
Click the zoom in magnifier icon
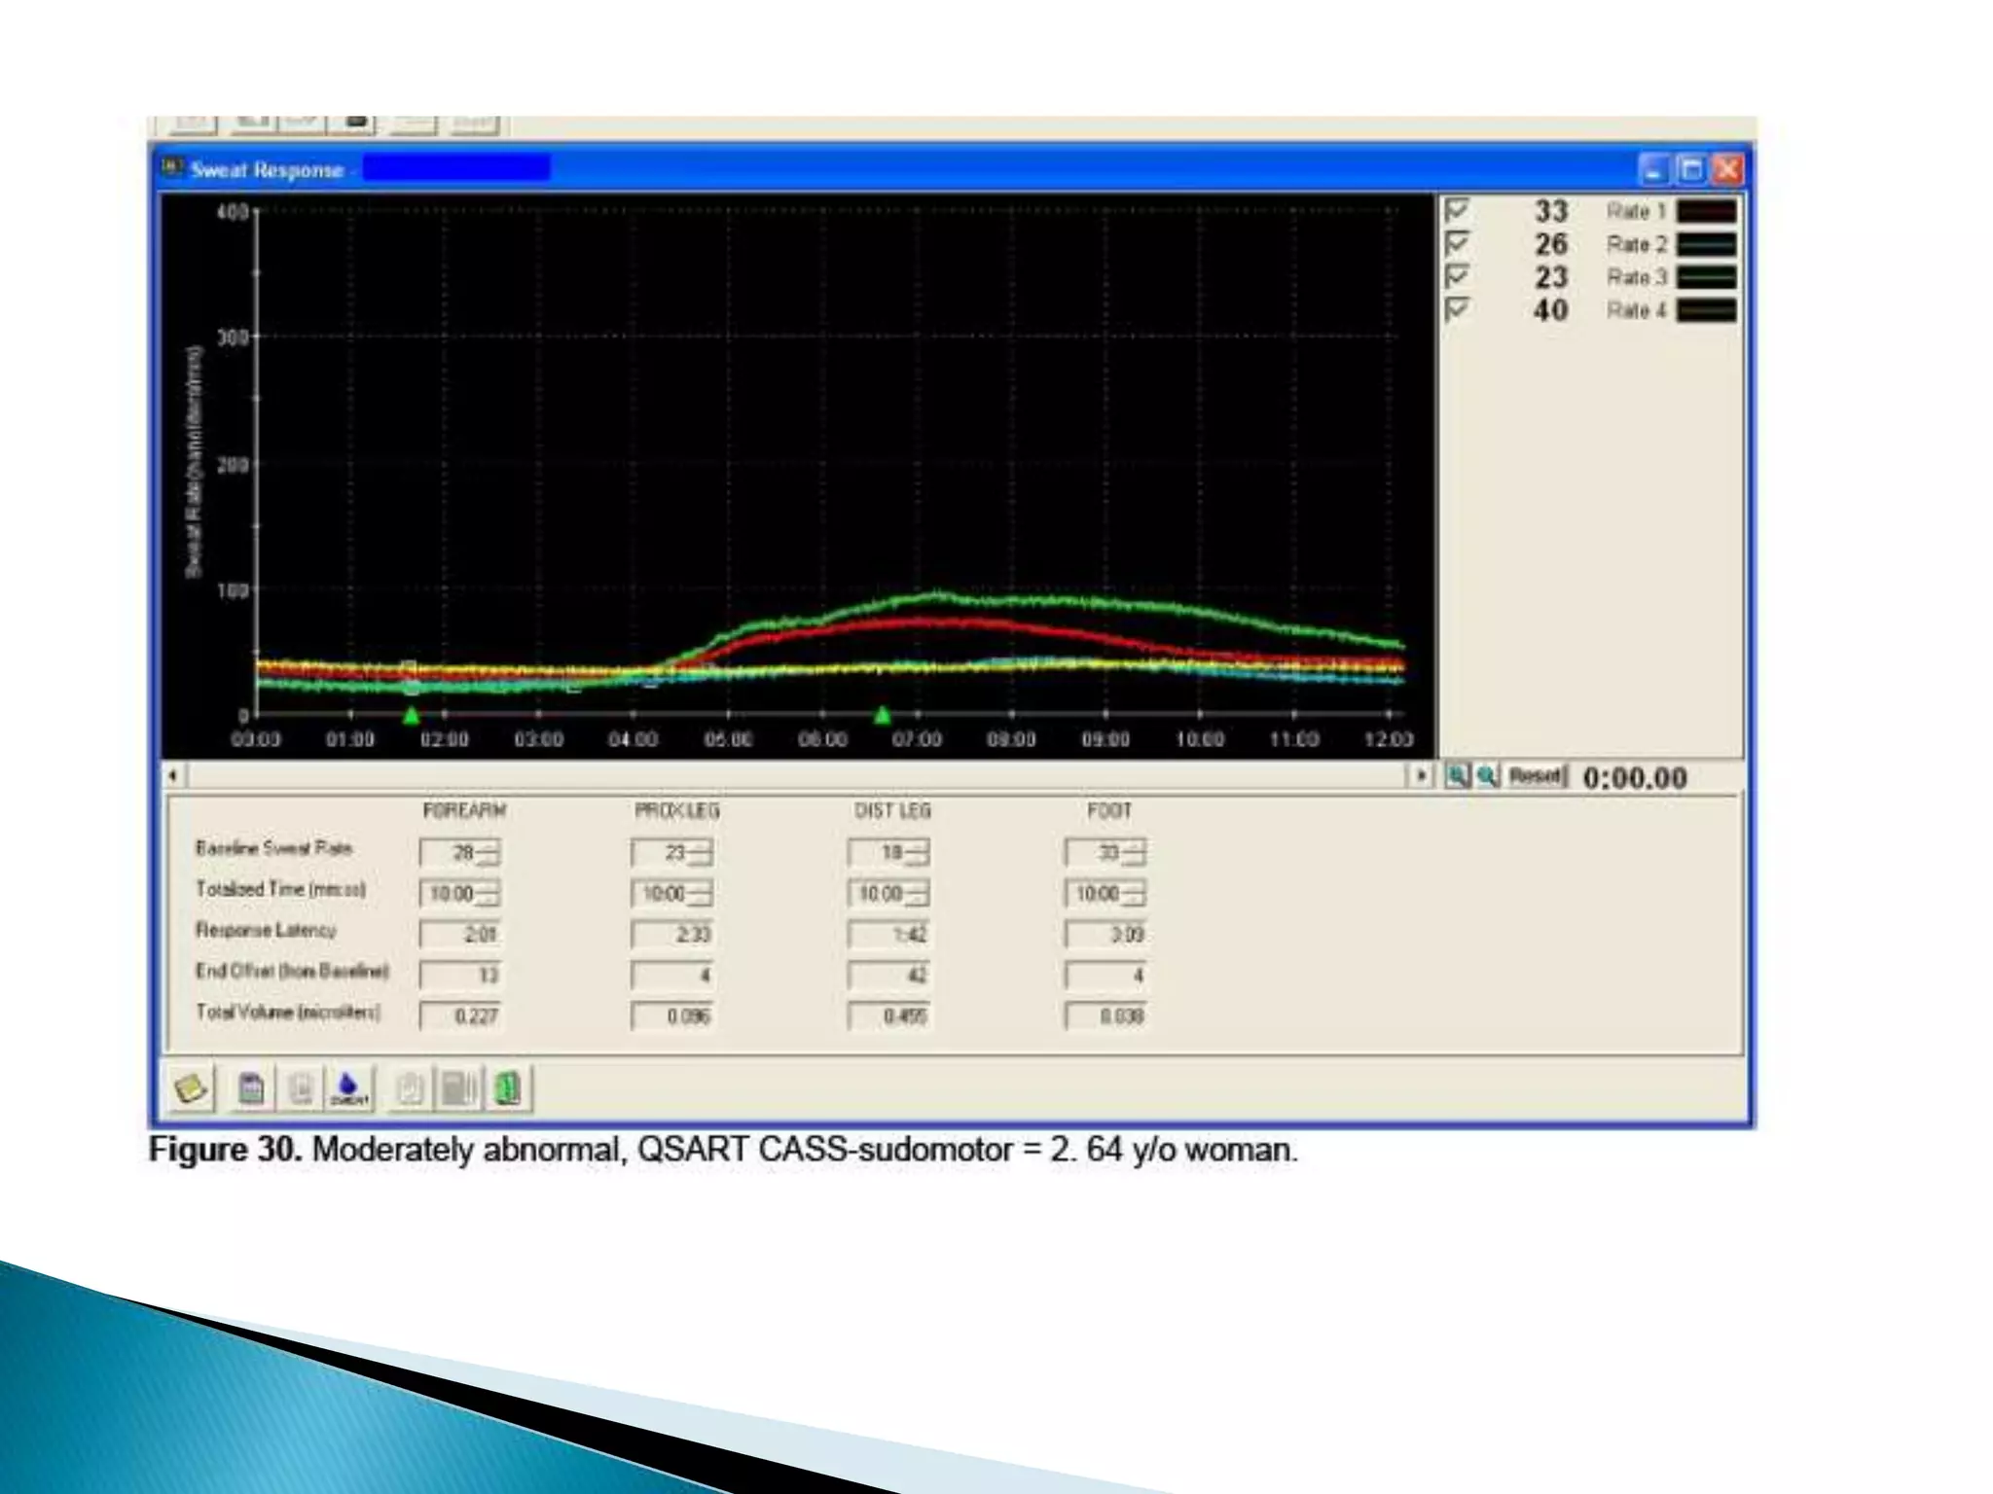(x=1457, y=776)
